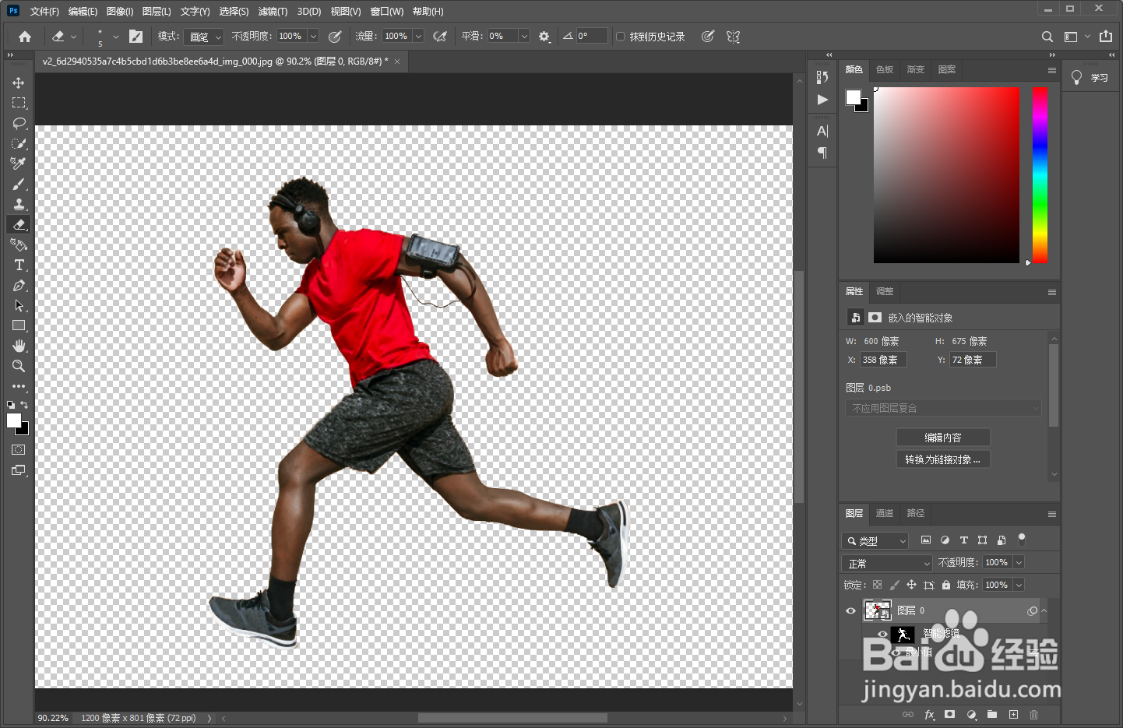Open layer opacity dropdown arrow
This screenshot has width=1123, height=728.
click(x=1019, y=562)
